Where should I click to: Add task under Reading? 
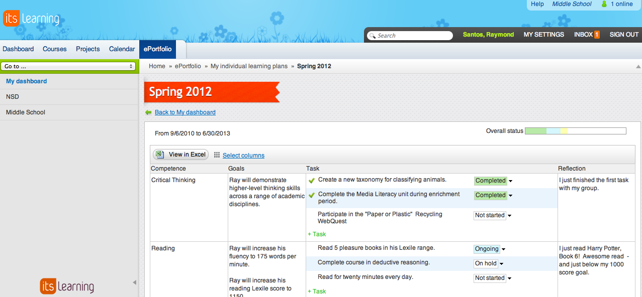[317, 291]
